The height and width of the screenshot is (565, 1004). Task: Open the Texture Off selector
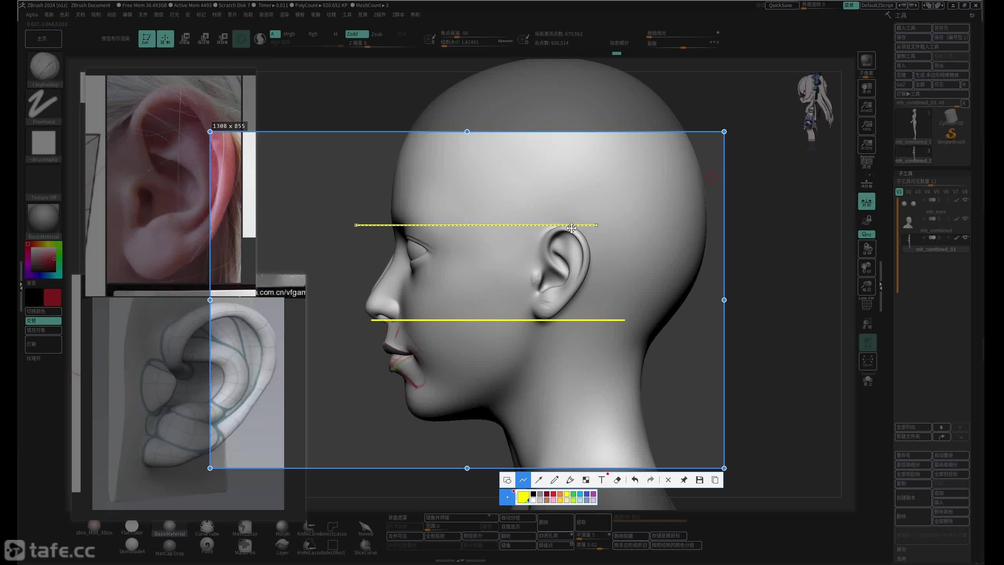point(44,183)
